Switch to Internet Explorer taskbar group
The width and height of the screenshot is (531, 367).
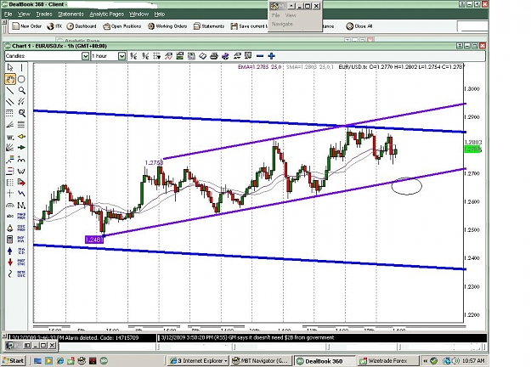coord(198,361)
